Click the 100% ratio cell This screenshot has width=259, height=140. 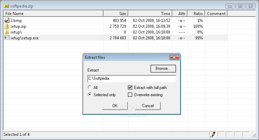pyautogui.click(x=198, y=26)
